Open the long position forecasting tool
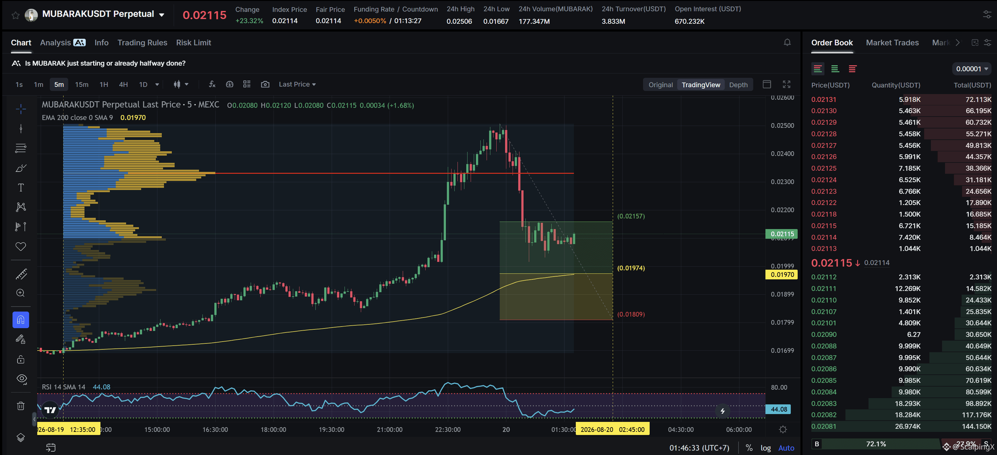Image resolution: width=997 pixels, height=455 pixels. [21, 227]
